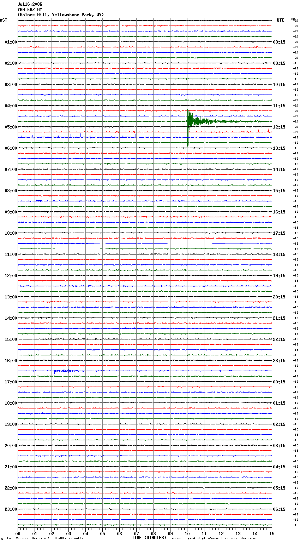The width and height of the screenshot is (300, 543).
Task: Click the 03:15 UTC row label
Action: 279,446
